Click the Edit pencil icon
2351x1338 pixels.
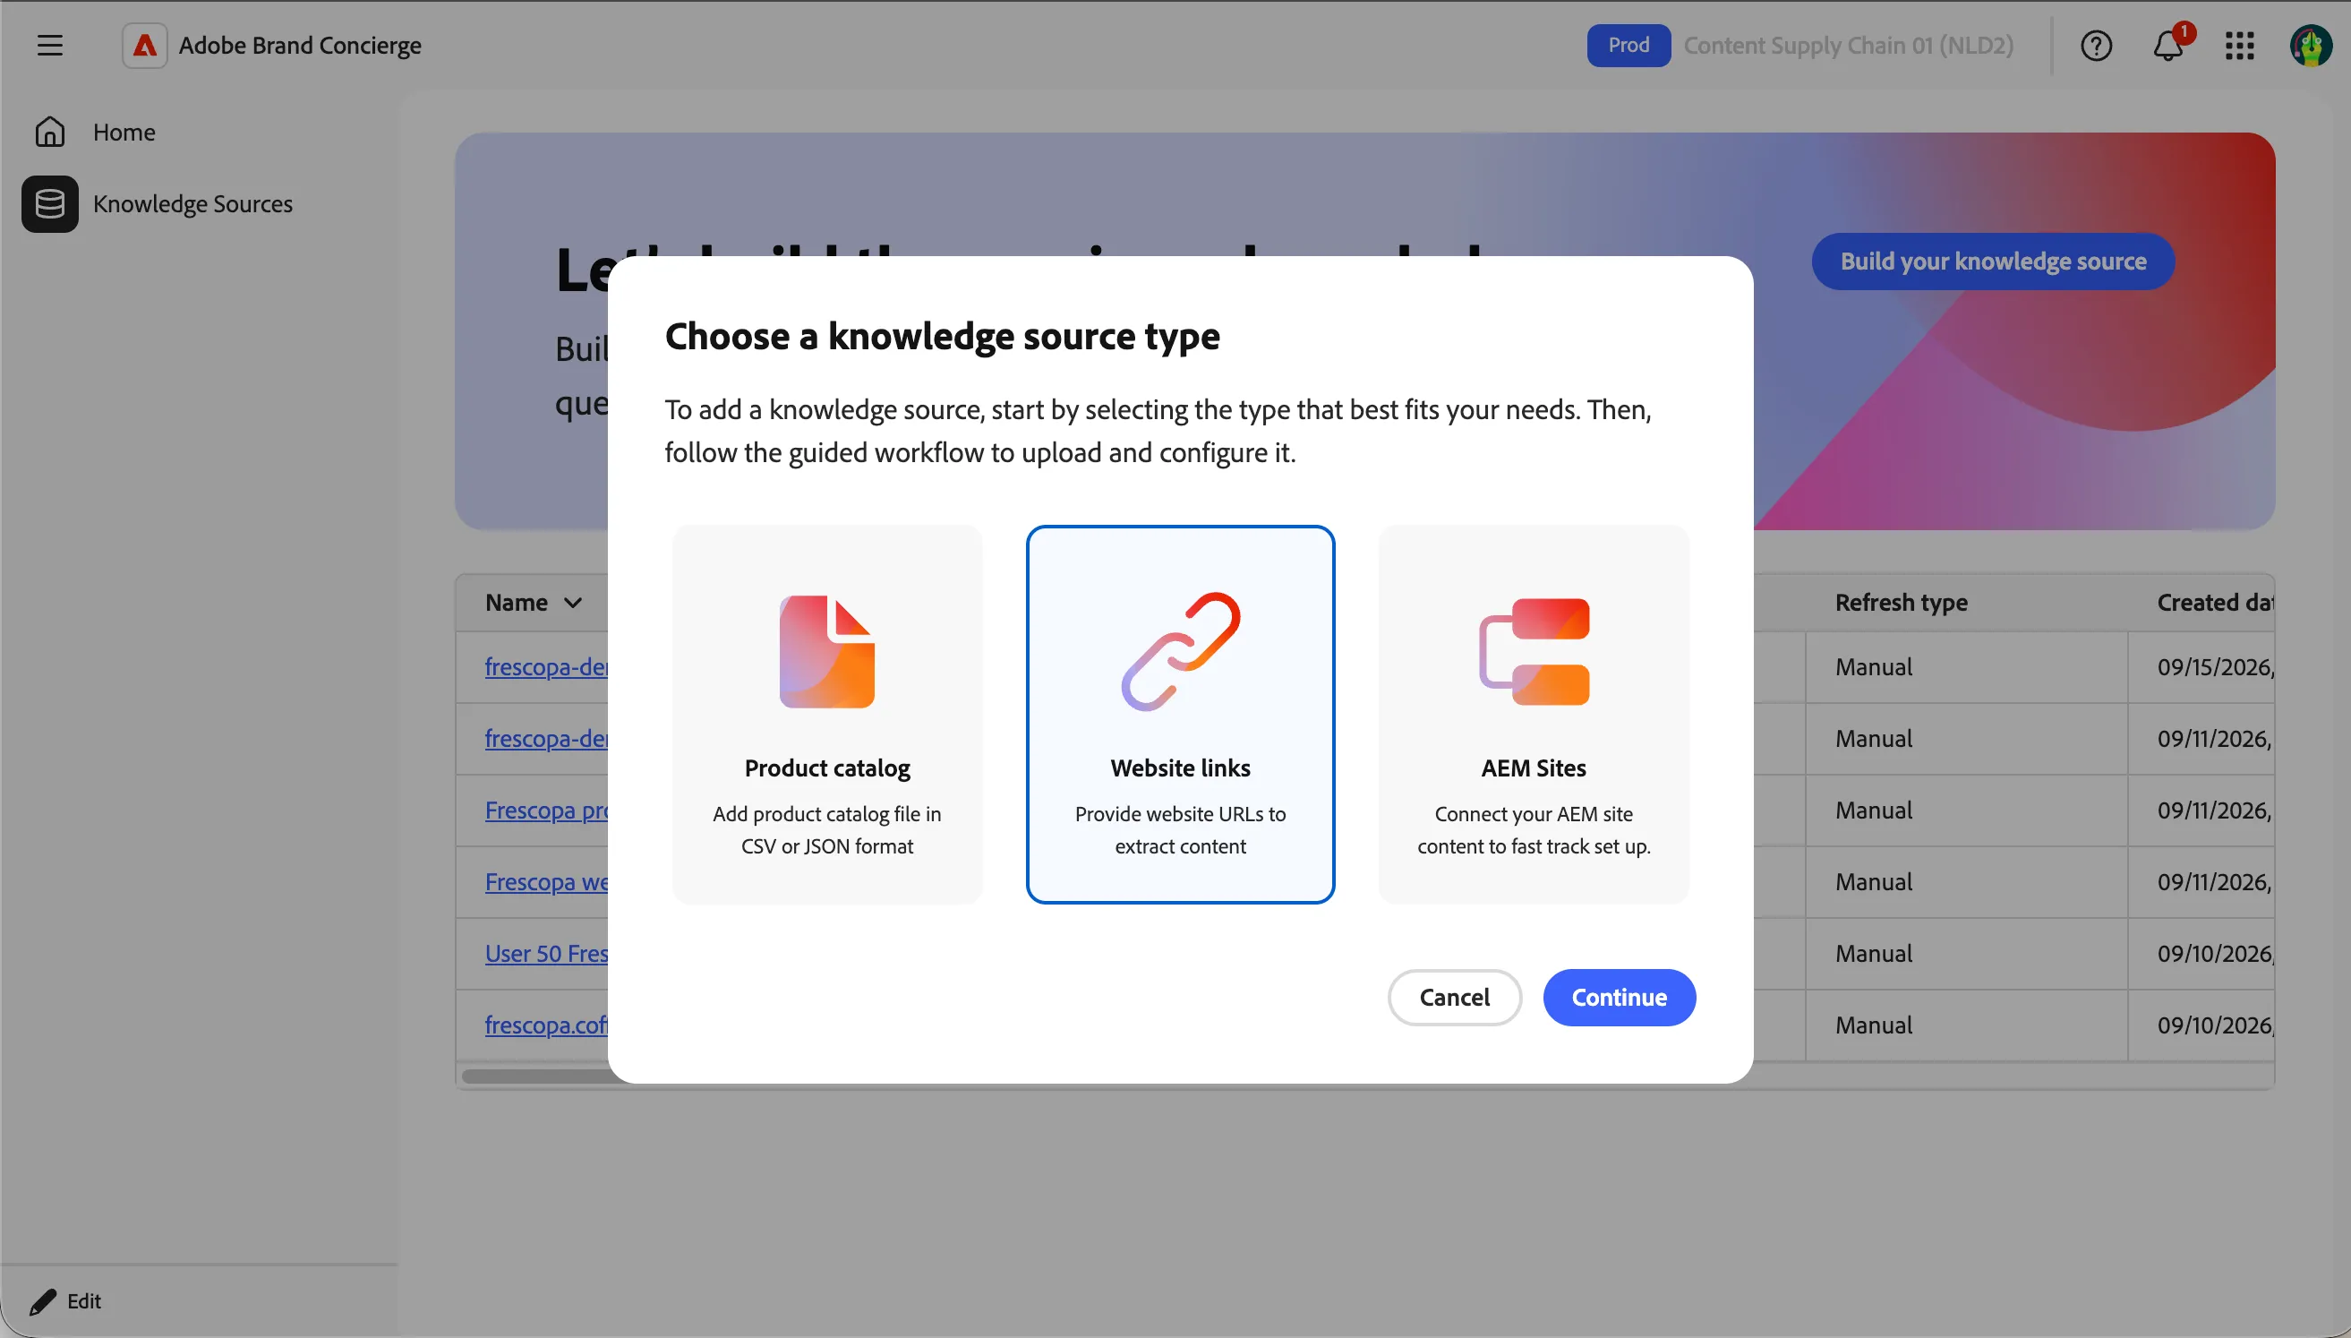(42, 1301)
